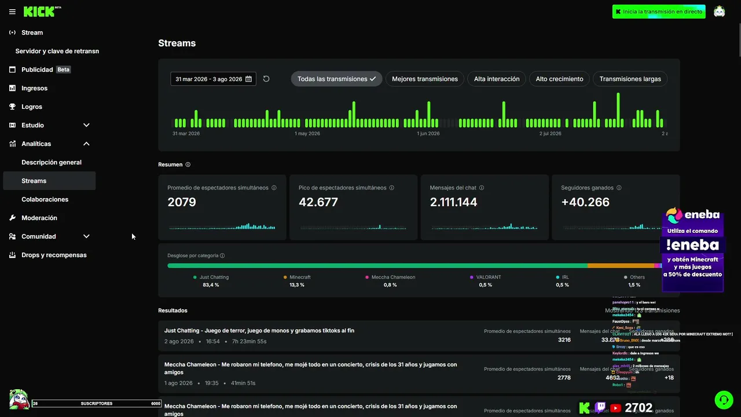Screen dimensions: 741x417
Task: Click info icon next to Resumen
Action: click(x=188, y=164)
